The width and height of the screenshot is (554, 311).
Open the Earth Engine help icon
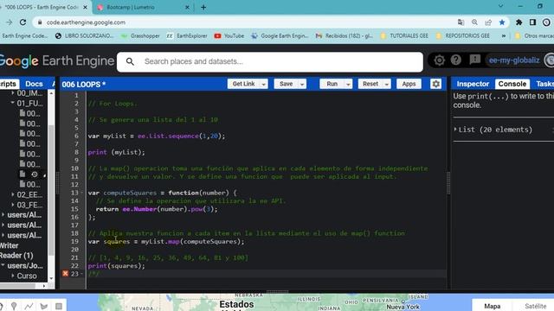(x=456, y=60)
